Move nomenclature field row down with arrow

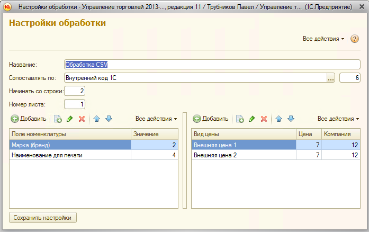pos(109,119)
